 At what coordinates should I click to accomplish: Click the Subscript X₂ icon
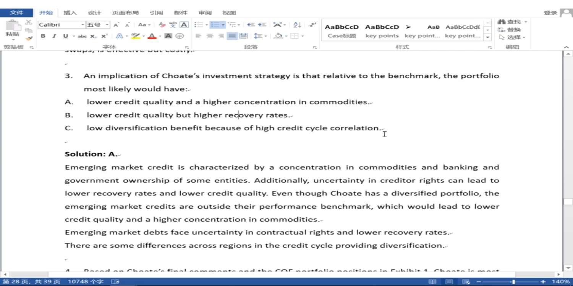93,36
